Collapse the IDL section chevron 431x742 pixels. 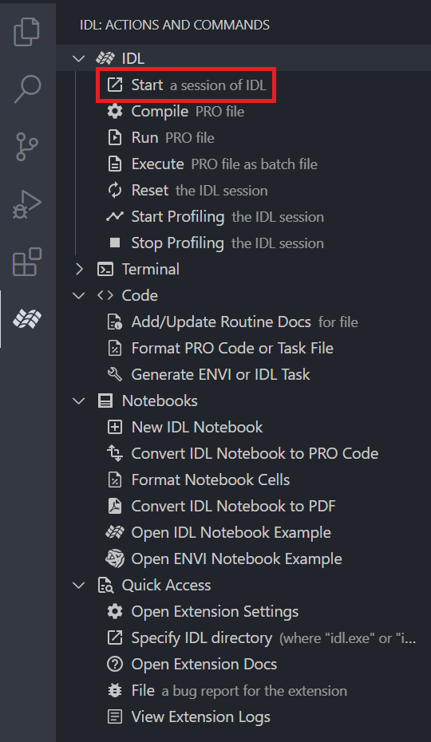coord(79,59)
